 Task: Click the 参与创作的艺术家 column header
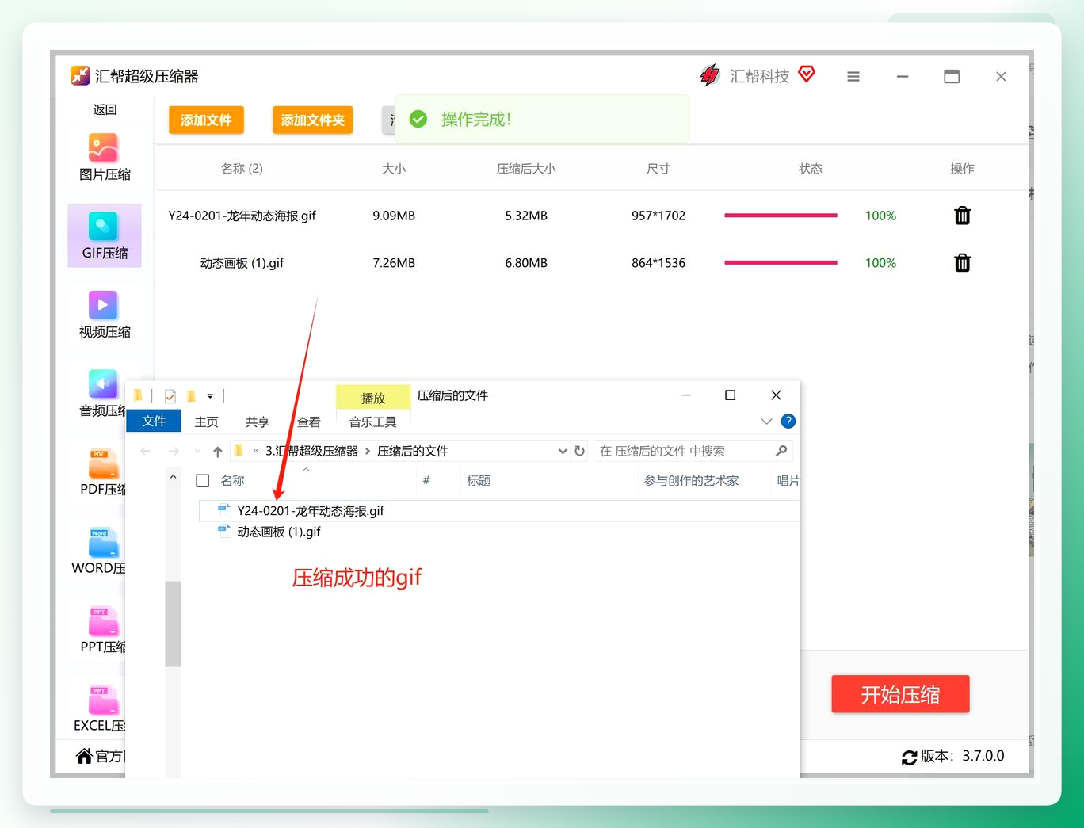(x=691, y=480)
